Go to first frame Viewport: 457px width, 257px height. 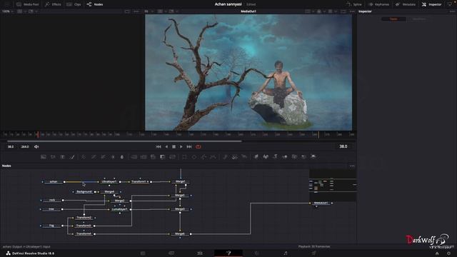click(x=159, y=146)
